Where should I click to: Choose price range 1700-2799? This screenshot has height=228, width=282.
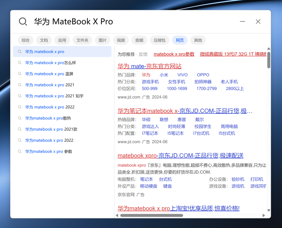tap(207, 89)
